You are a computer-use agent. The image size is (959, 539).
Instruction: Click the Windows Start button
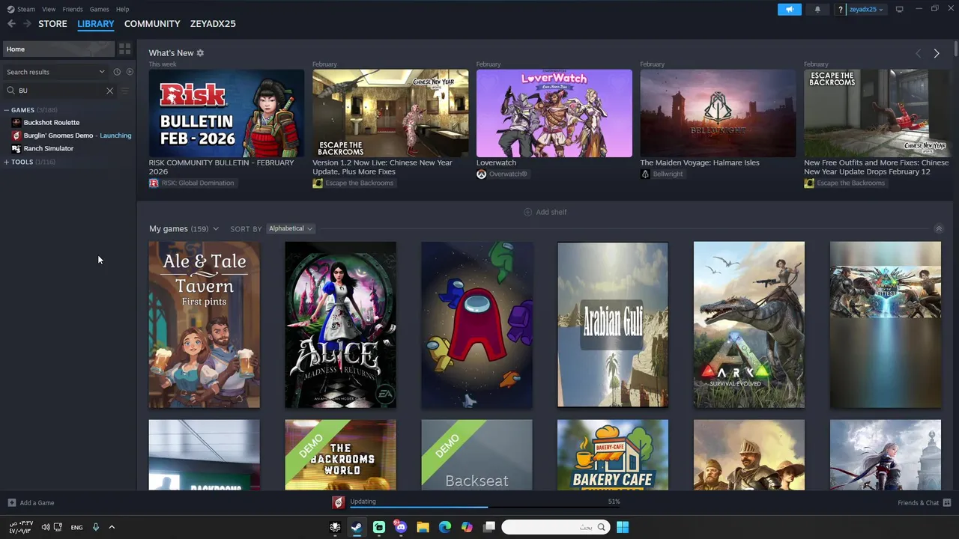pos(623,527)
